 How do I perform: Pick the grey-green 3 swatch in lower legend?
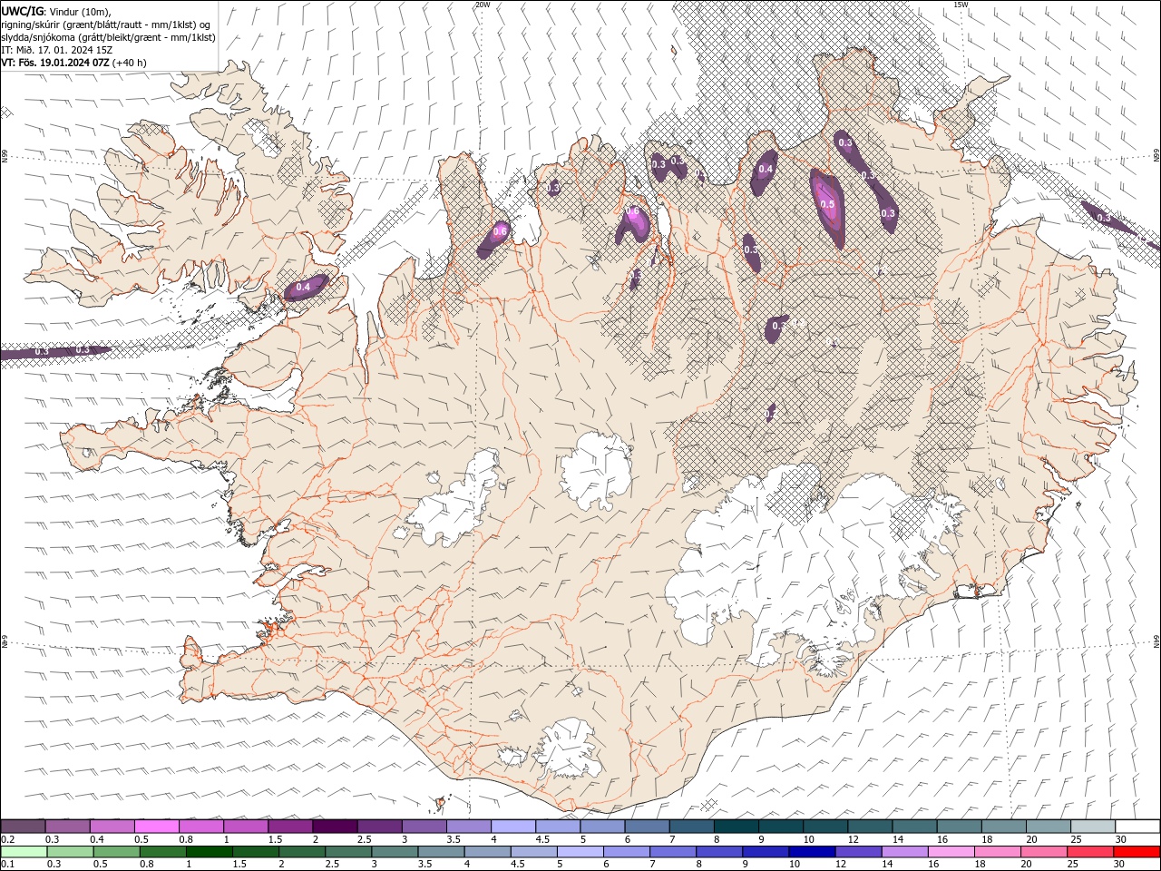395,852
